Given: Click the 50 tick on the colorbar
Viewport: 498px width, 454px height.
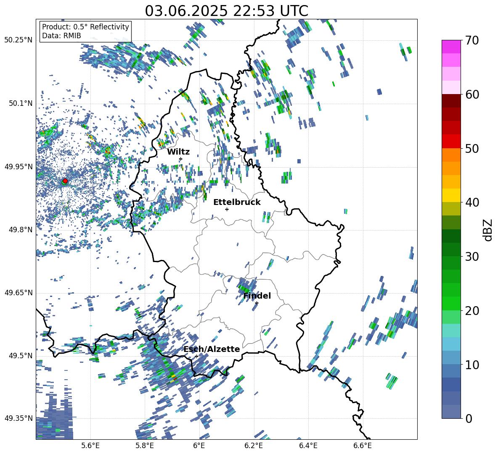Looking at the screenshot, I should (472, 148).
